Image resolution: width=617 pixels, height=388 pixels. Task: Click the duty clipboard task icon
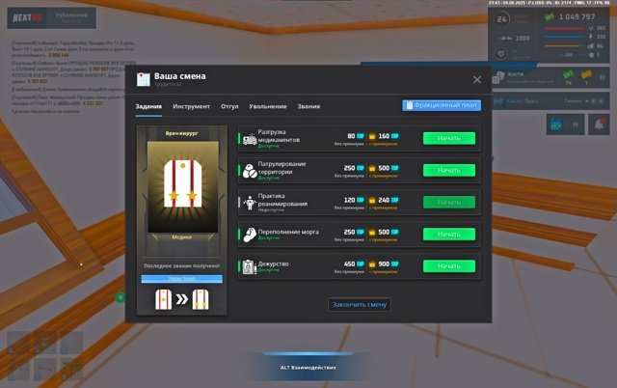tap(249, 265)
